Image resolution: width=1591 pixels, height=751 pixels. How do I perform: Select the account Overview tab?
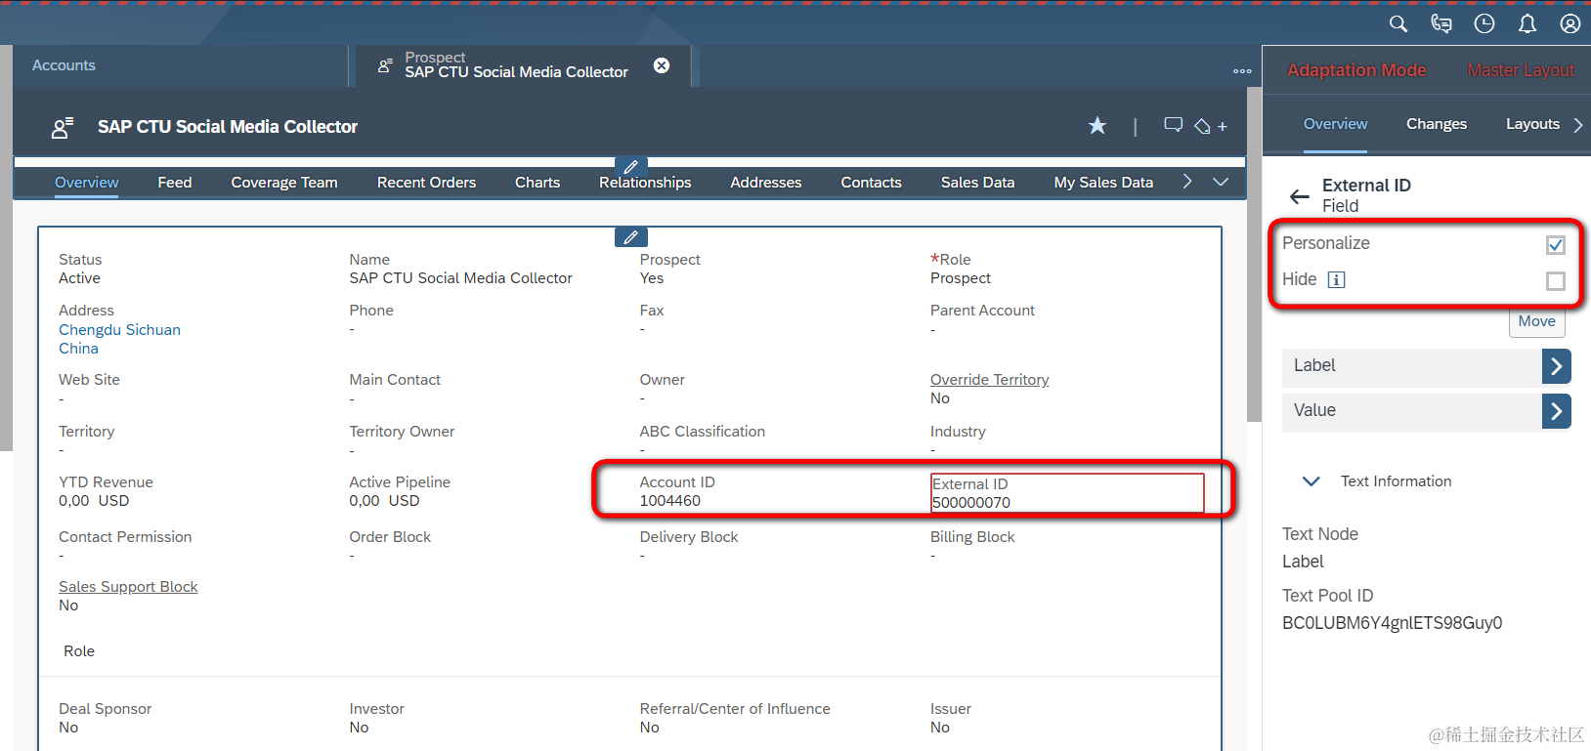87,183
